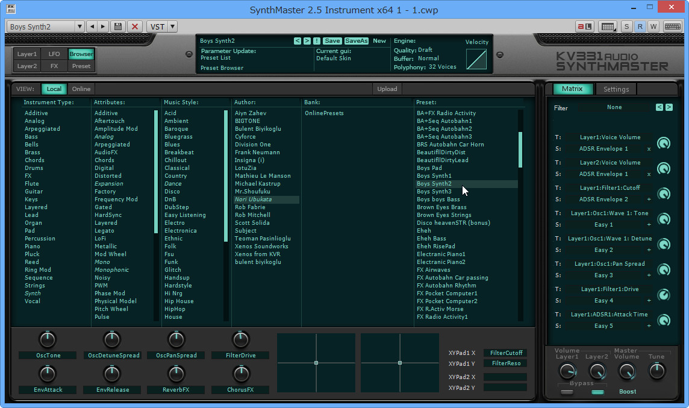Click the floppy disk save preset icon
The height and width of the screenshot is (408, 689).
118,27
